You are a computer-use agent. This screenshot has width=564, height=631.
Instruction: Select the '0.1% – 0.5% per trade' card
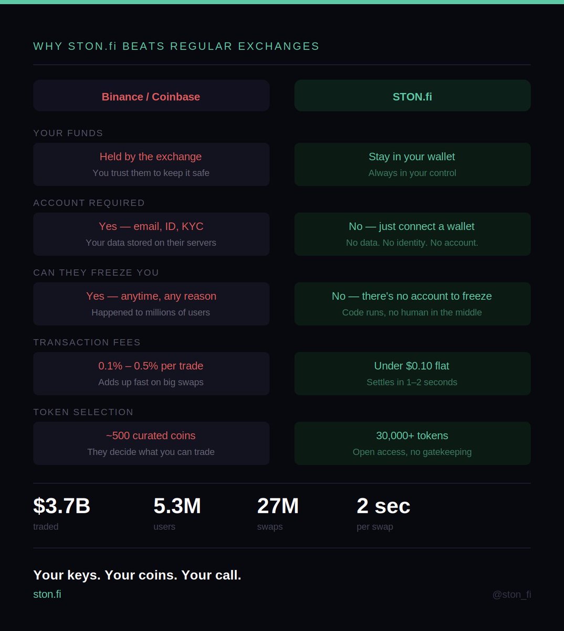click(x=151, y=373)
